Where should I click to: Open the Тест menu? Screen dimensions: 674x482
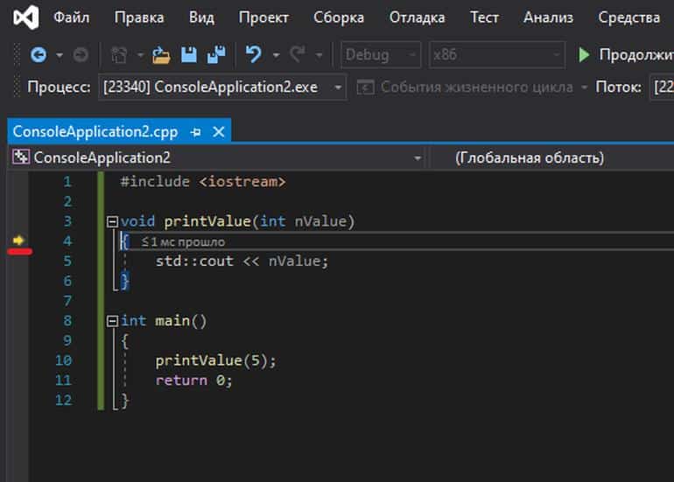click(x=484, y=17)
